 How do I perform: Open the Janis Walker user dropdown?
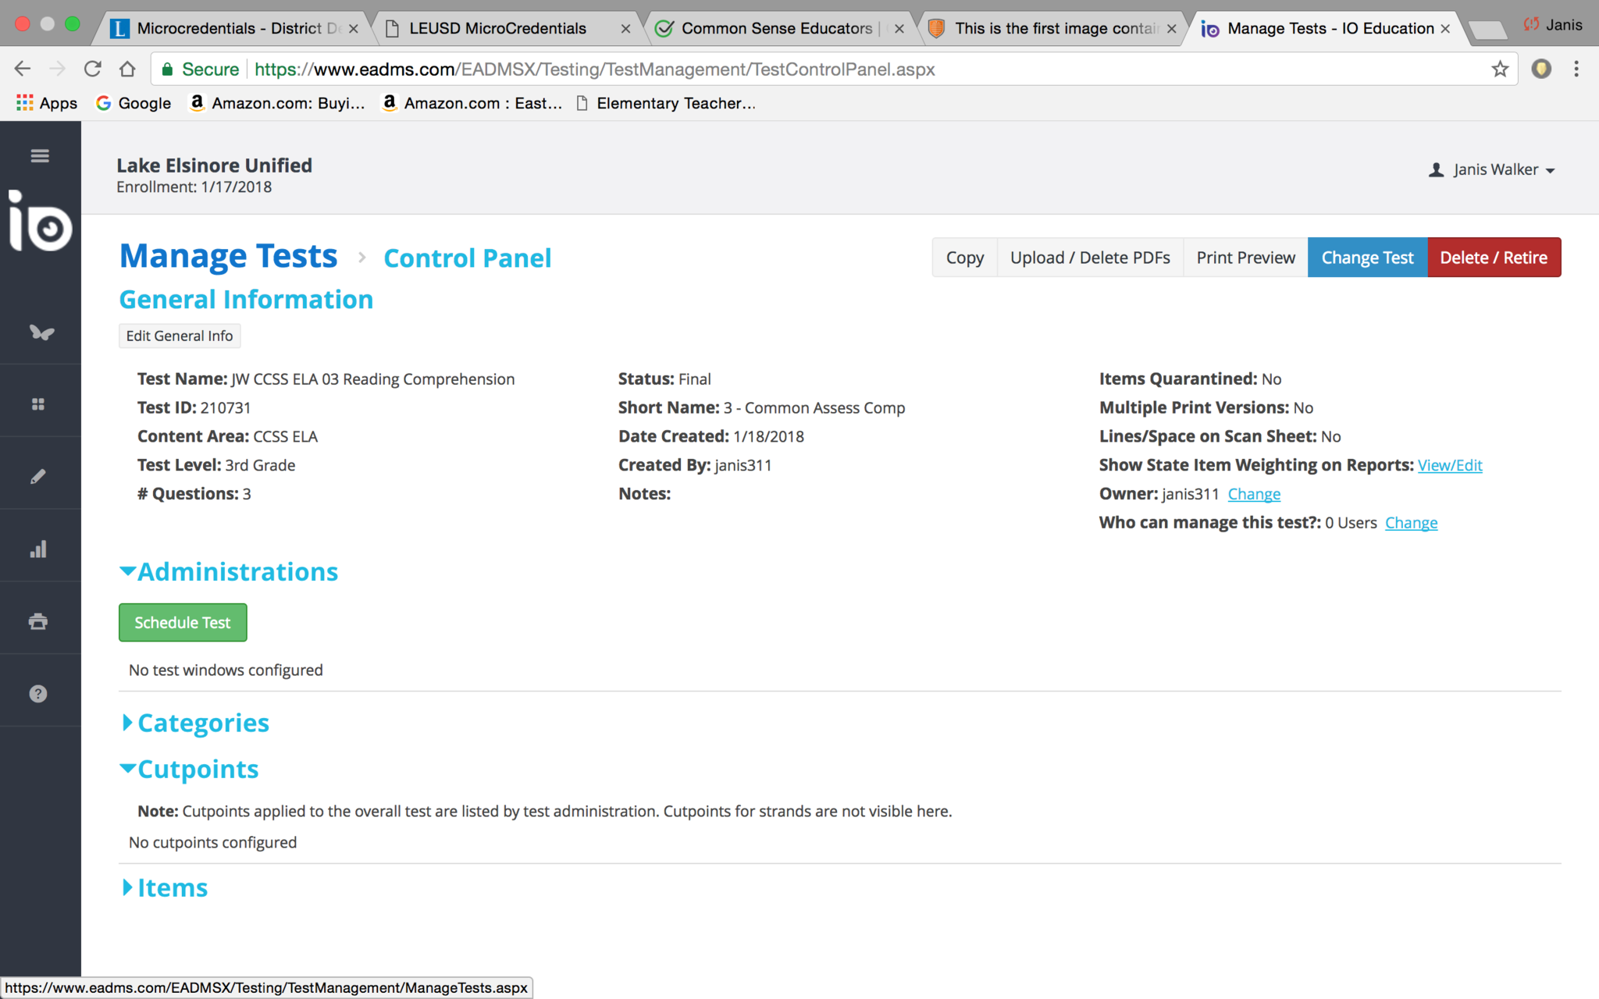pos(1492,170)
